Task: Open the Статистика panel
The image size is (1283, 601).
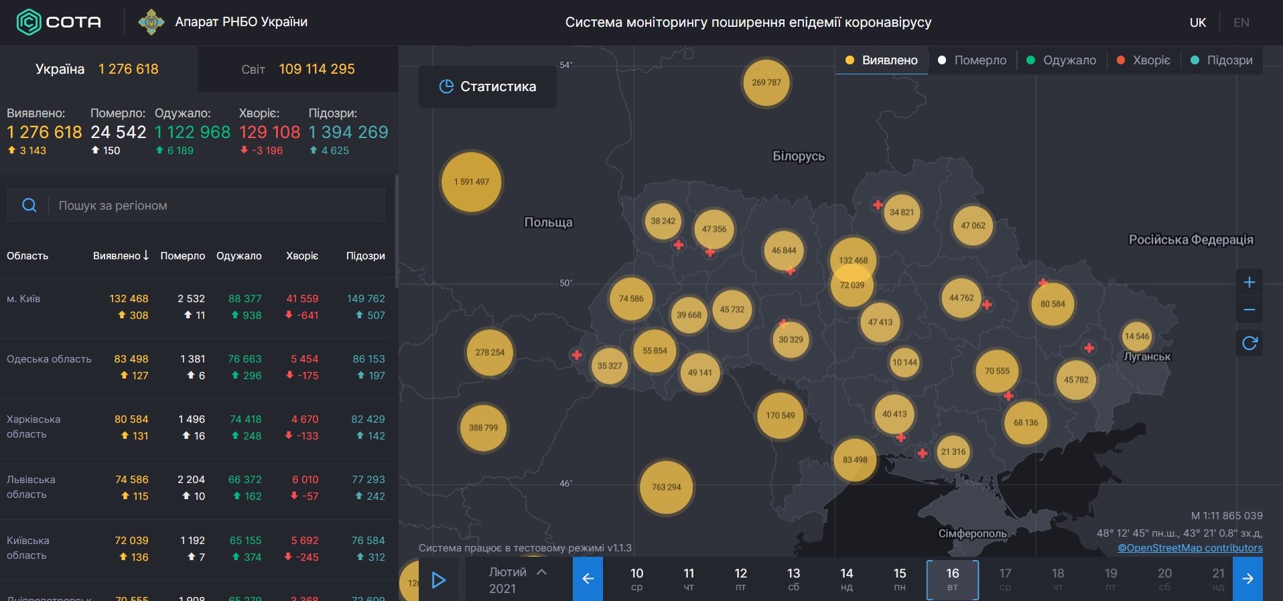Action: (x=488, y=86)
